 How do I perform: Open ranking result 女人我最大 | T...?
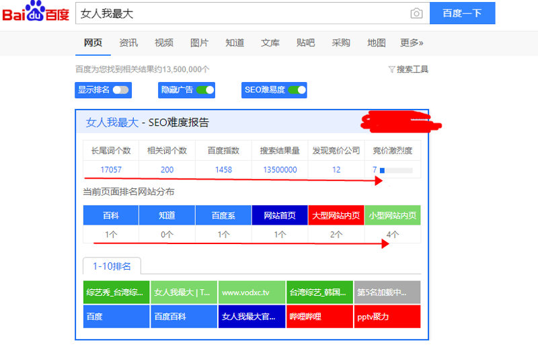(184, 292)
